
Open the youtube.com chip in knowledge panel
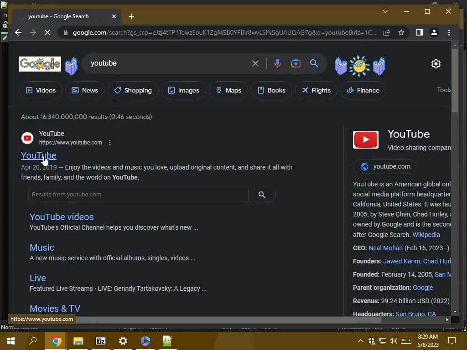click(x=384, y=167)
